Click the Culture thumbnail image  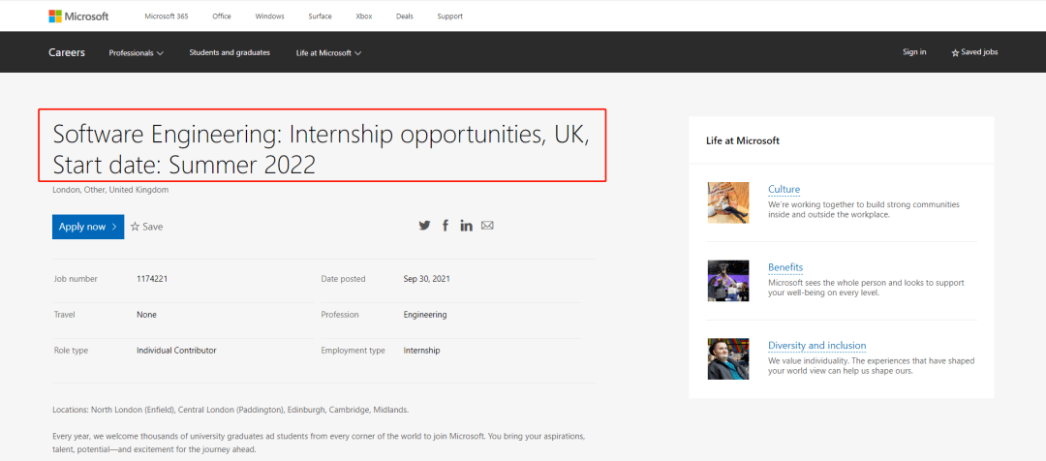[728, 202]
